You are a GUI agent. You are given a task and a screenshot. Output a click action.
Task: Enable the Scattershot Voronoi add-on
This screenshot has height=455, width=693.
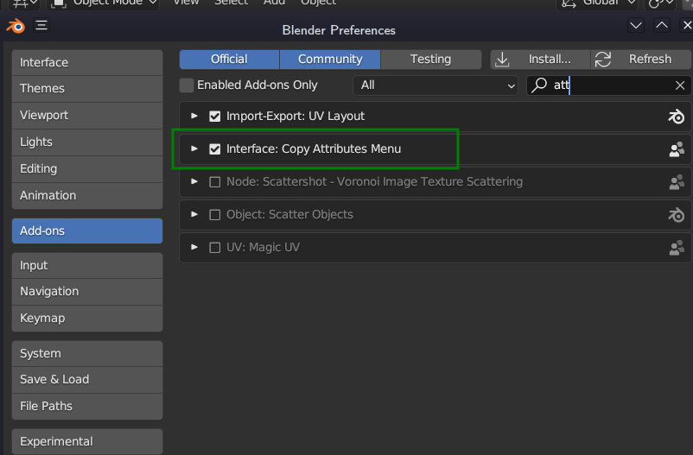coord(215,181)
